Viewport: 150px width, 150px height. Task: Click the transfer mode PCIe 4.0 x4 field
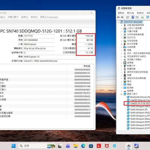coord(39,49)
